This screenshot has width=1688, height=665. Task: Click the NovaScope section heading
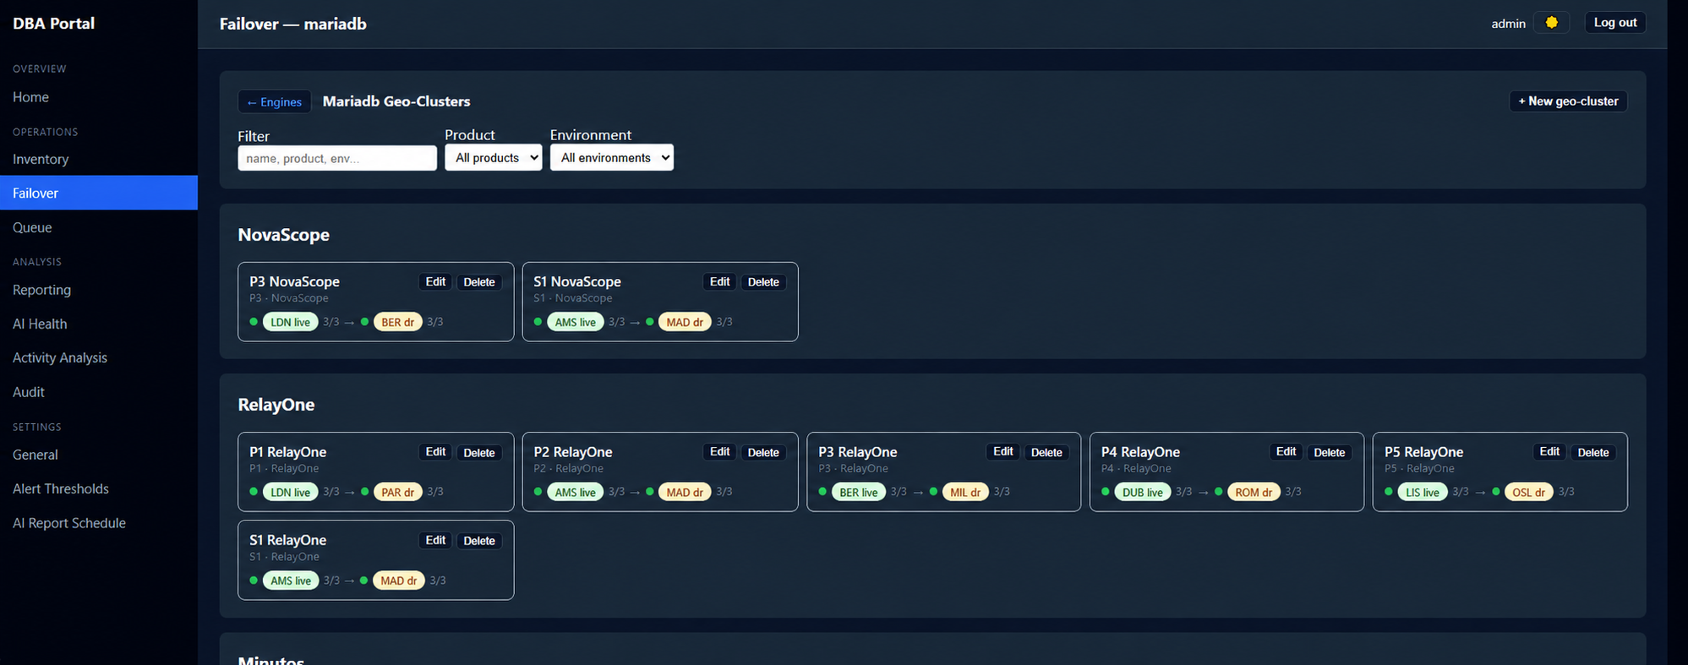pyautogui.click(x=284, y=235)
